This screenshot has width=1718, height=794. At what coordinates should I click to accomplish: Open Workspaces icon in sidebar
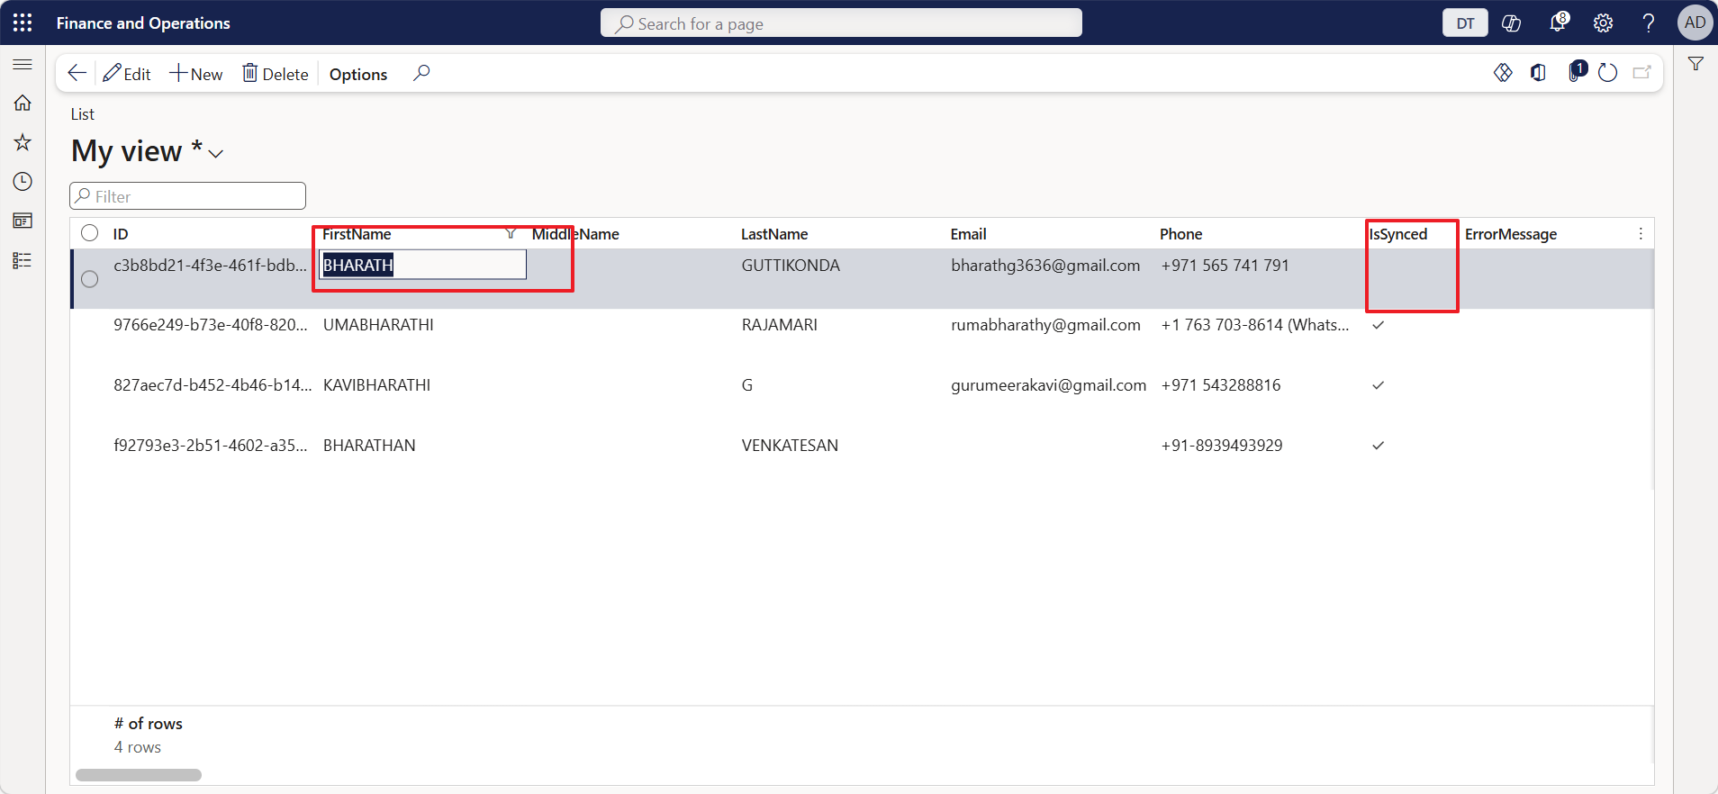pos(23,221)
